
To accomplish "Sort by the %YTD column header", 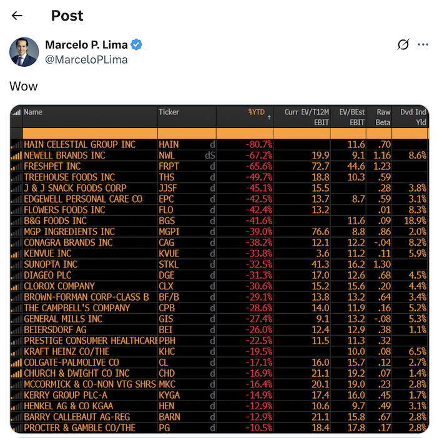I will (x=257, y=112).
